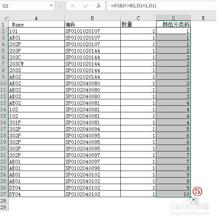222x221 pixels.
Task: Select cell containing 301P
Action: point(37,122)
